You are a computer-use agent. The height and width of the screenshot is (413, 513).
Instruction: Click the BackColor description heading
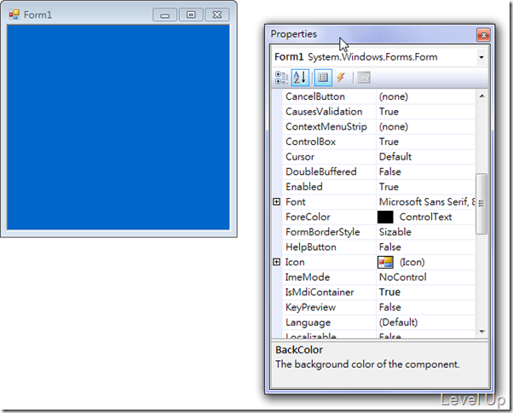pos(299,350)
